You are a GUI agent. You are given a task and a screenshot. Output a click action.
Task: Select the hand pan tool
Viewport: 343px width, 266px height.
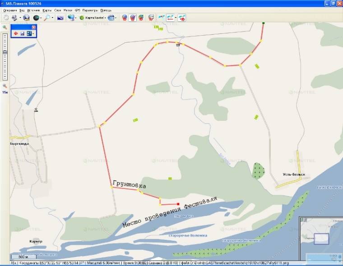(6, 18)
